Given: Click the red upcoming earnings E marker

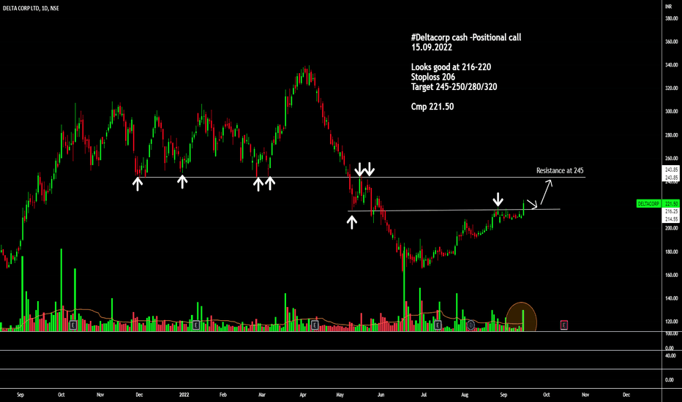Looking at the screenshot, I should (563, 325).
